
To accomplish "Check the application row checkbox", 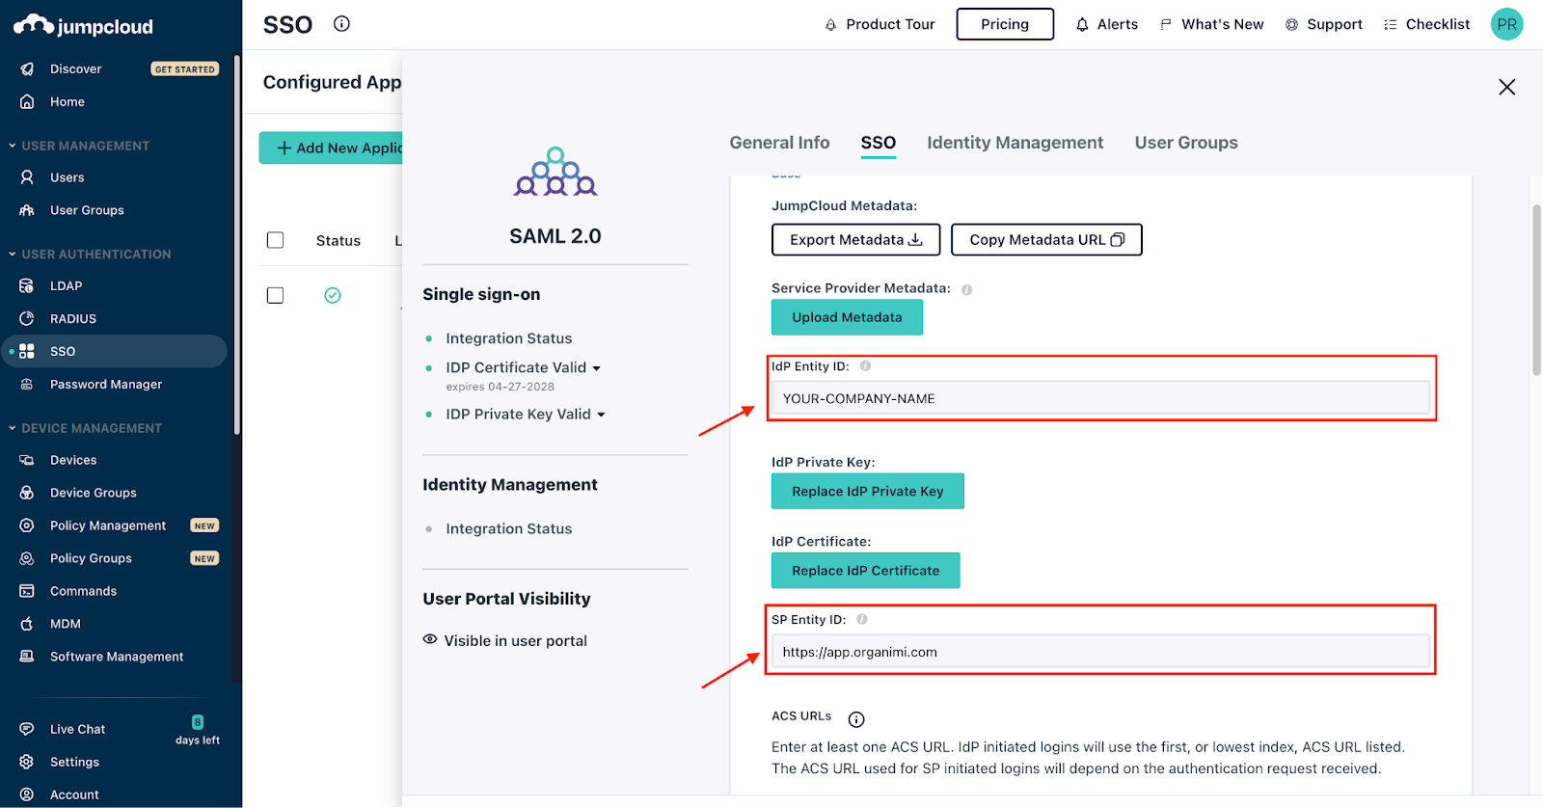I will pos(276,295).
